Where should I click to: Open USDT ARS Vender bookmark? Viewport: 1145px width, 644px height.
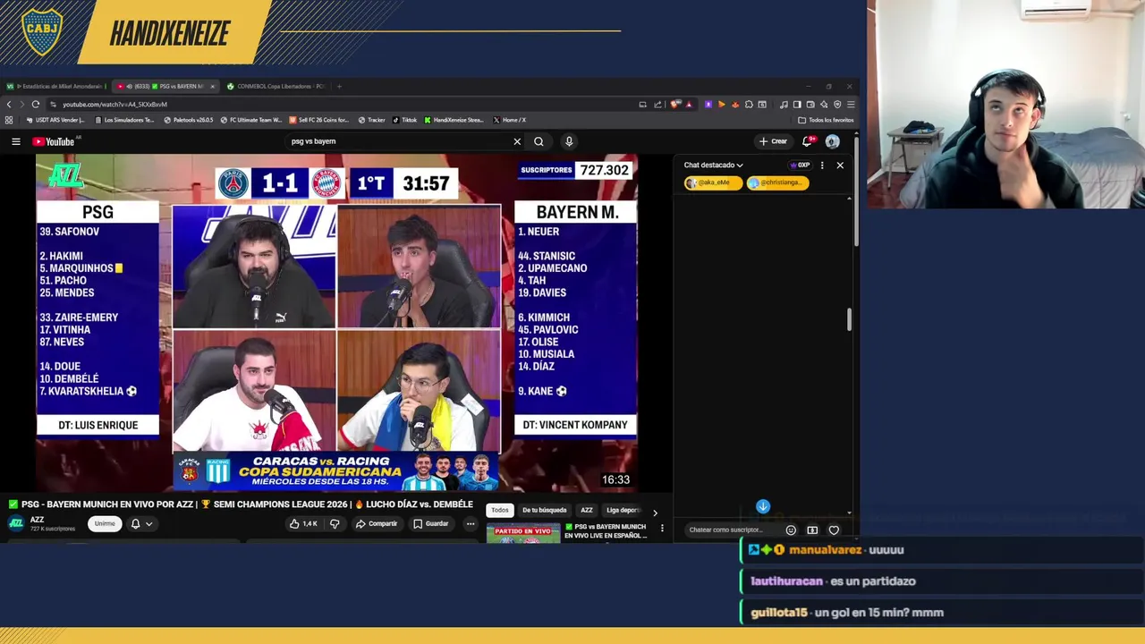[55, 120]
